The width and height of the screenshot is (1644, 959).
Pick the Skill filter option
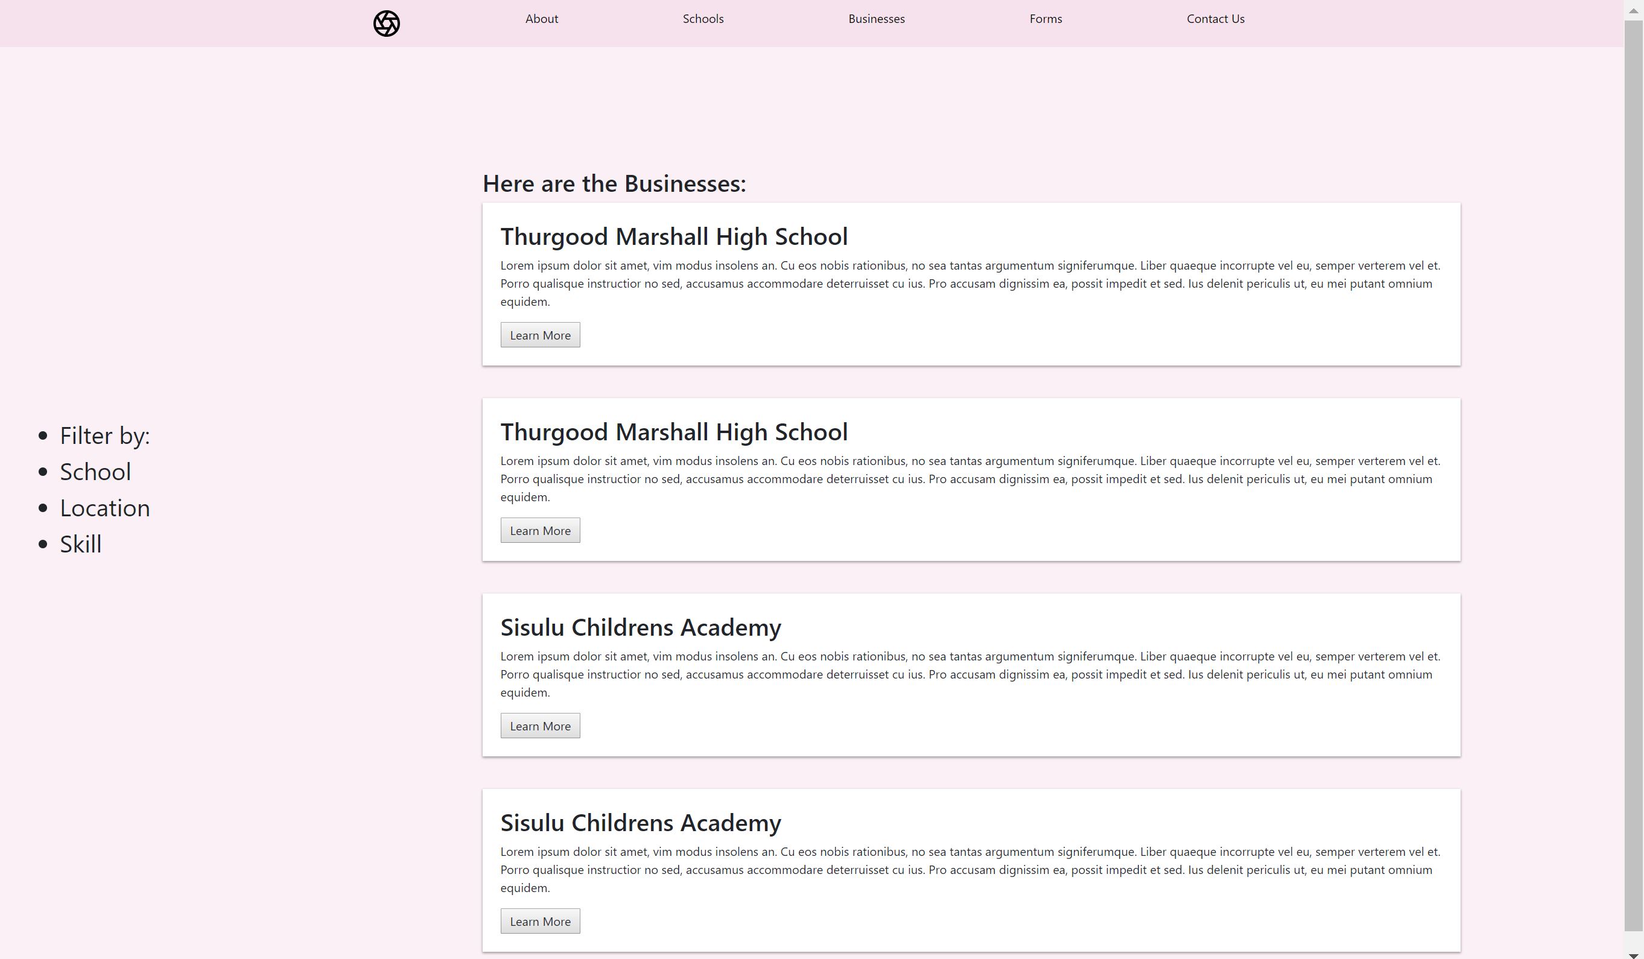point(80,544)
